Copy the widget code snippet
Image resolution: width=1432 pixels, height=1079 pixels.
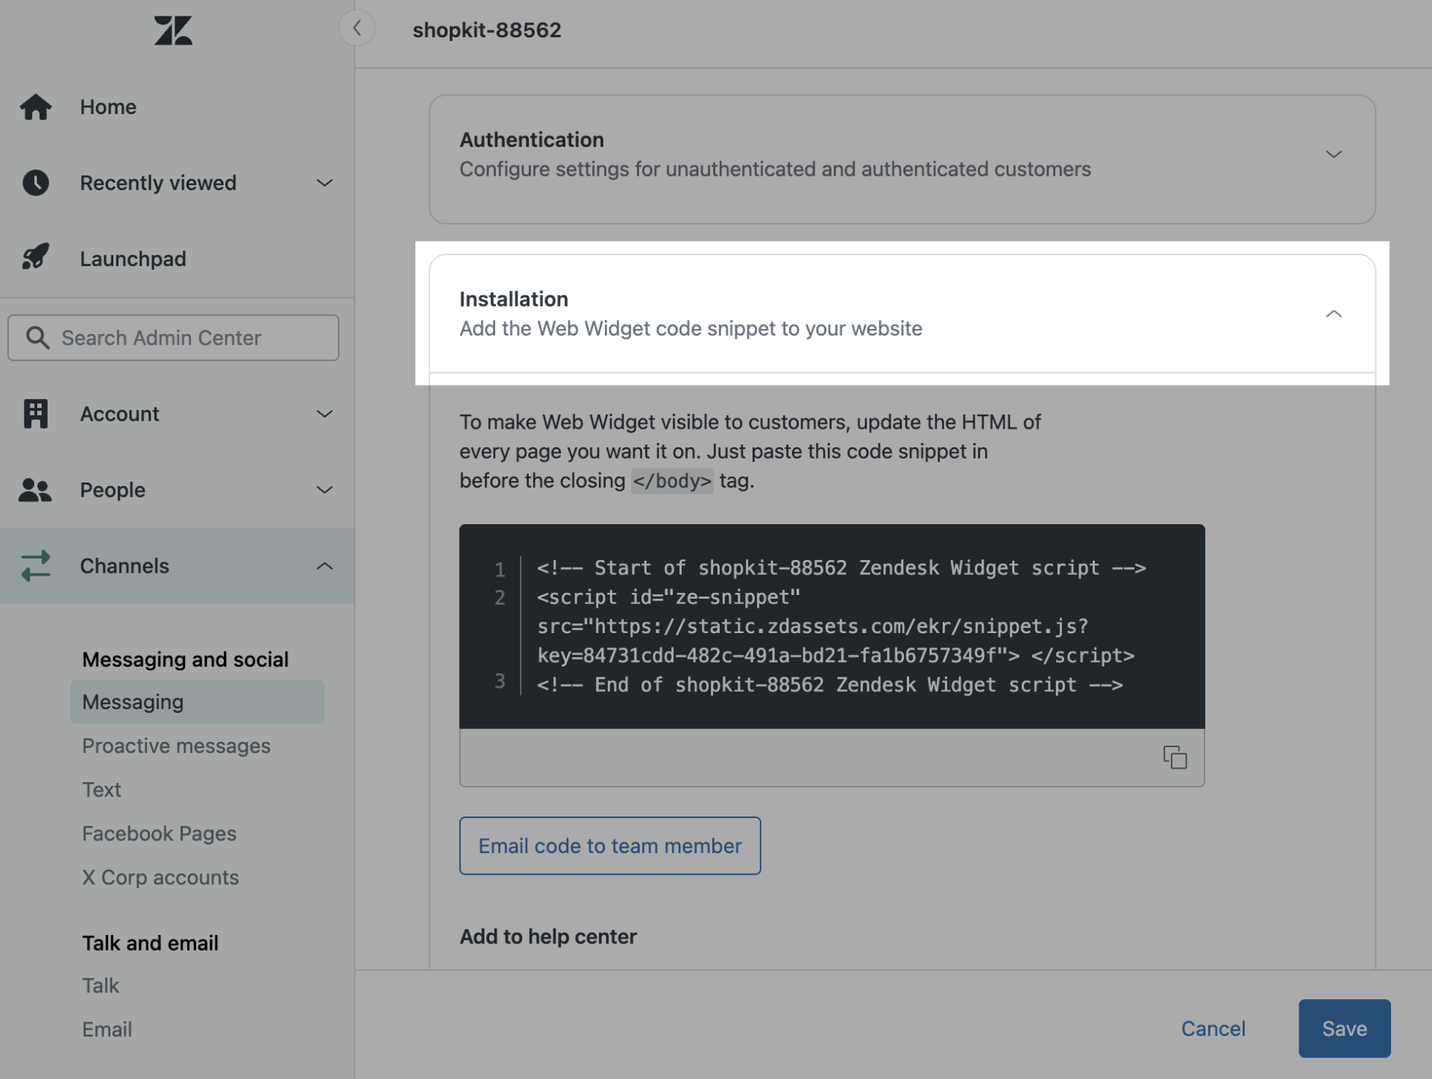(x=1175, y=757)
